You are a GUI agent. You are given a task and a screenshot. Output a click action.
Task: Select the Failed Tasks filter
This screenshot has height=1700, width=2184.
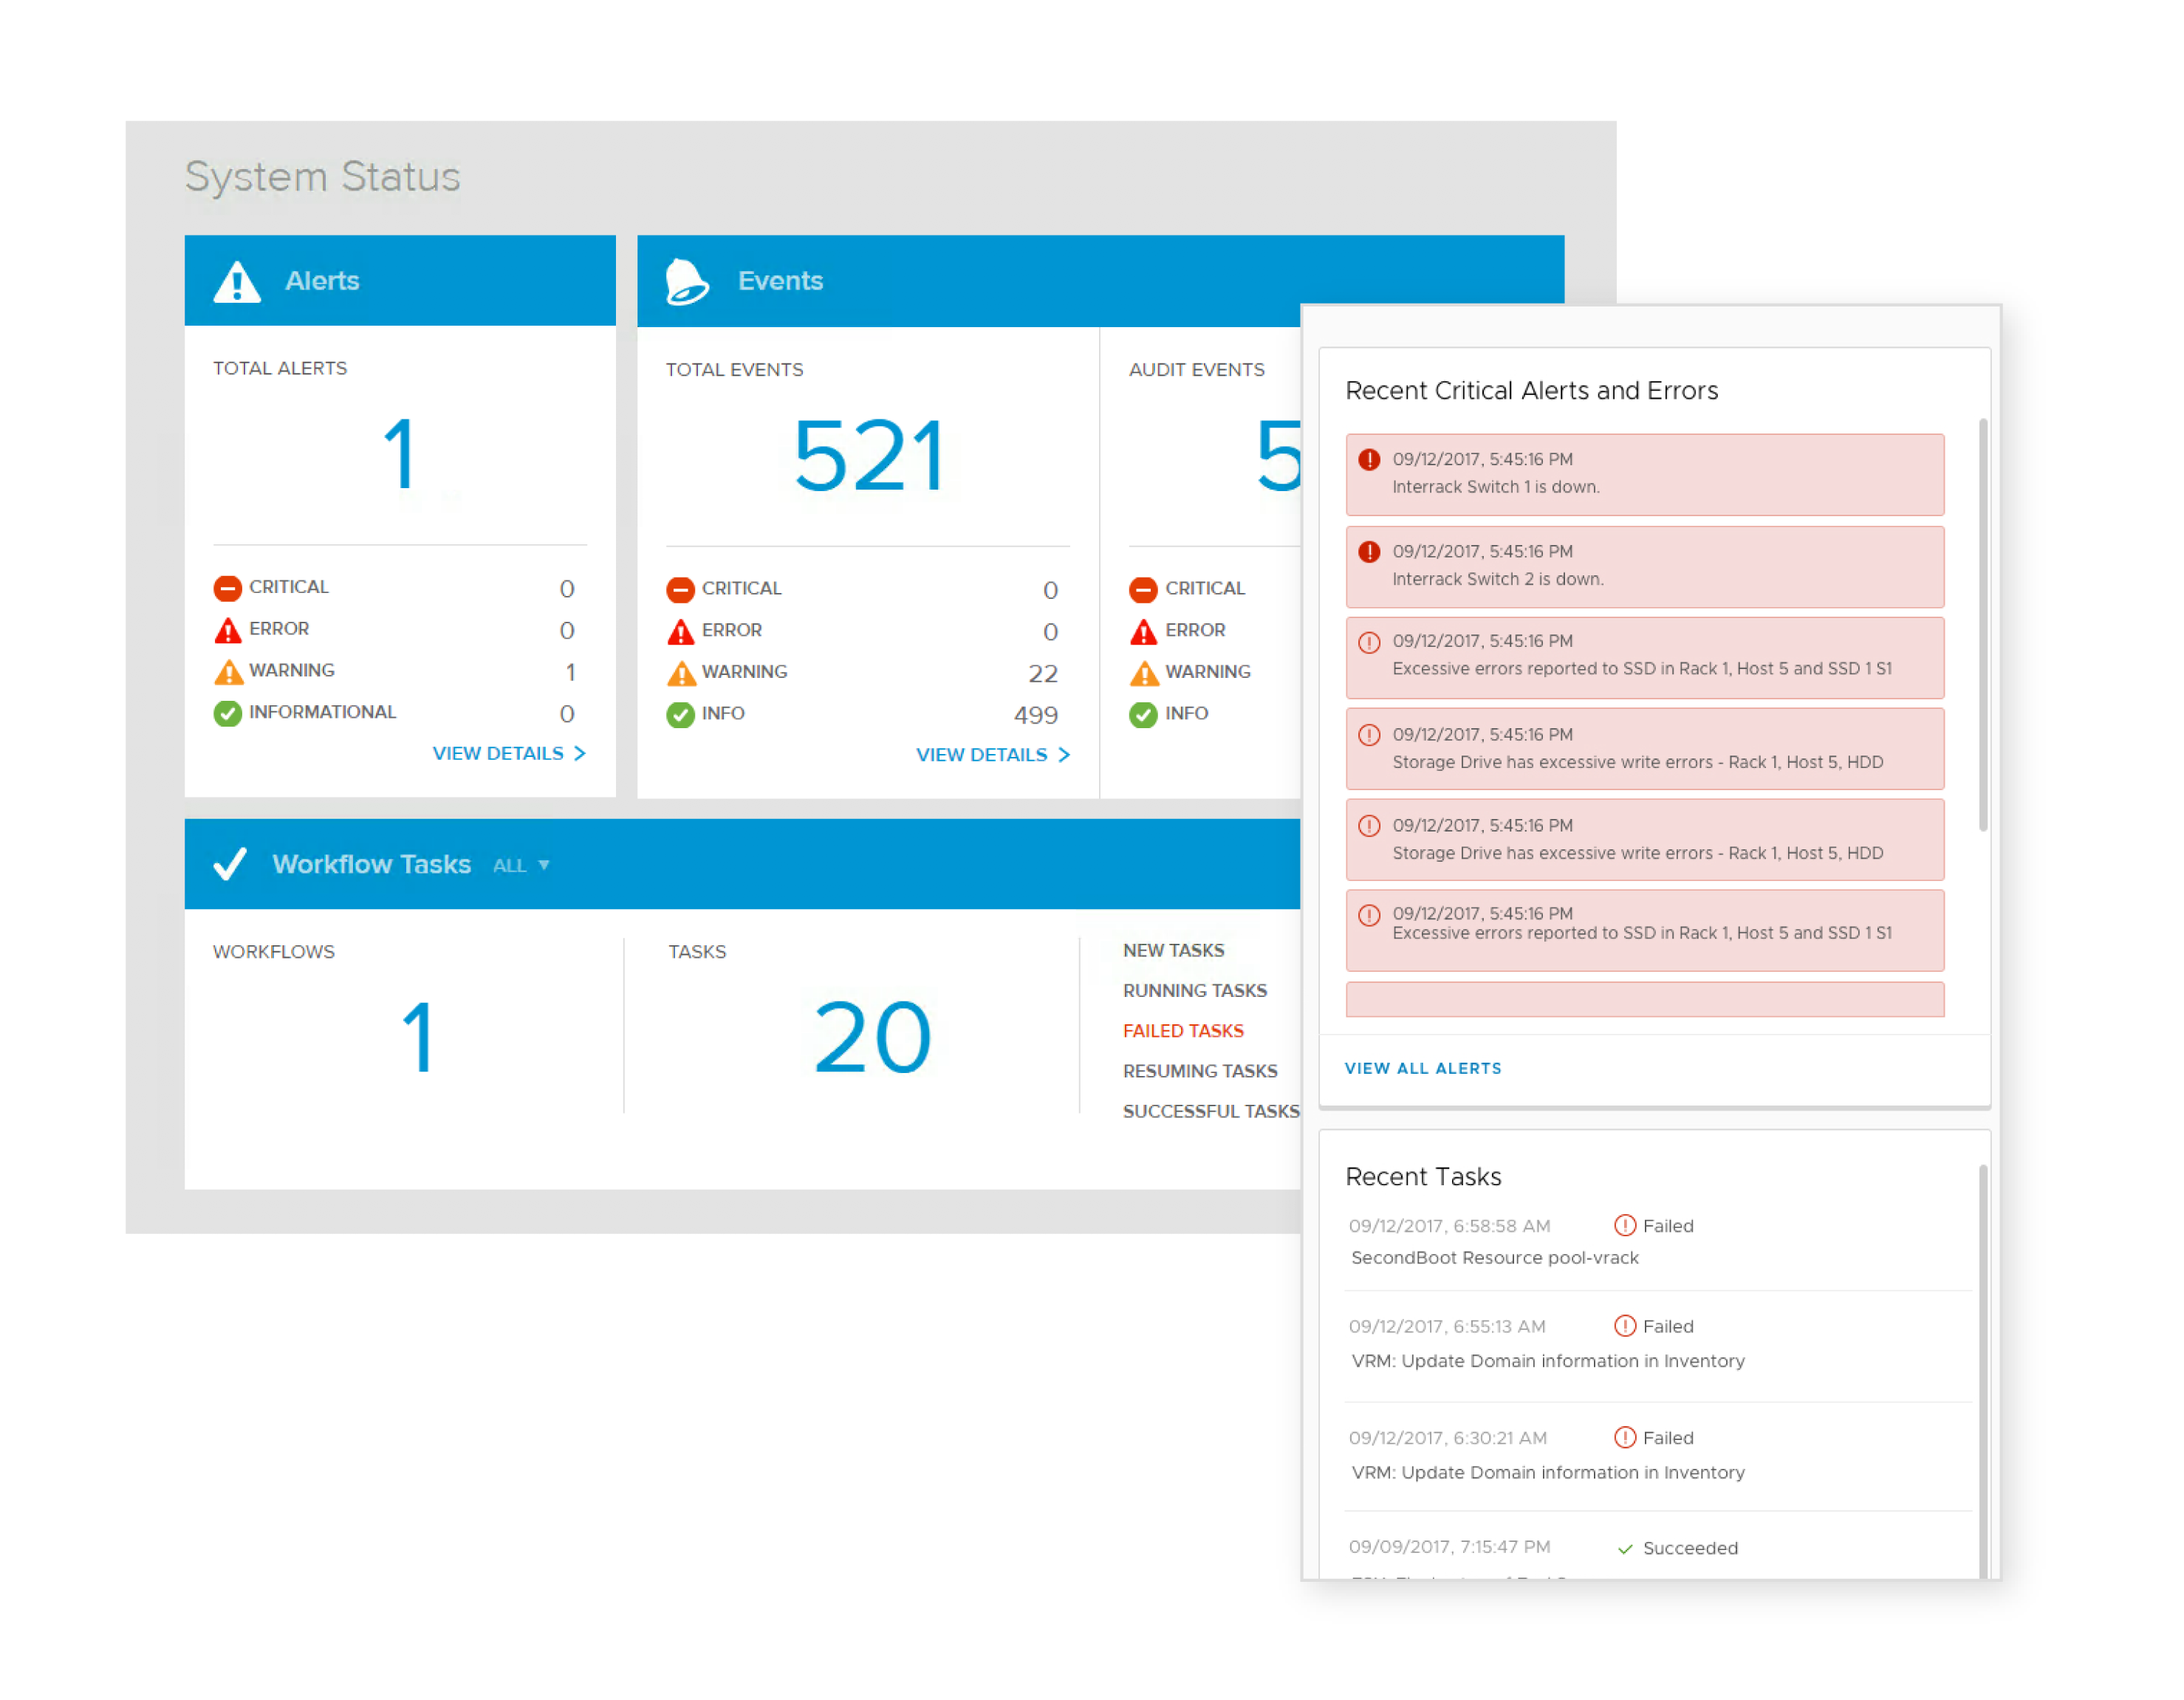(1183, 1031)
